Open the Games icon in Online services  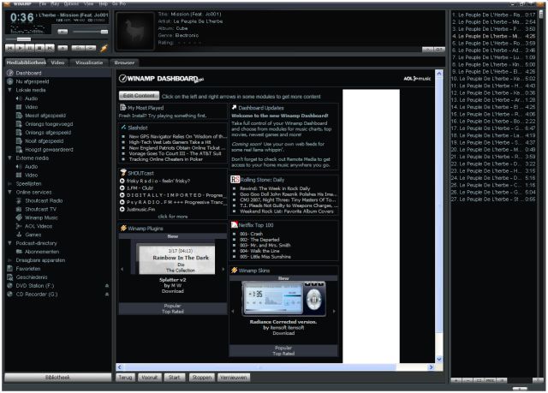[x=19, y=235]
